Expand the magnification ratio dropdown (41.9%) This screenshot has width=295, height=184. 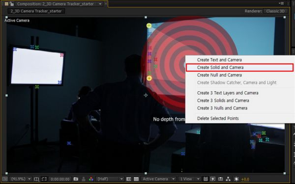pyautogui.click(x=21, y=179)
